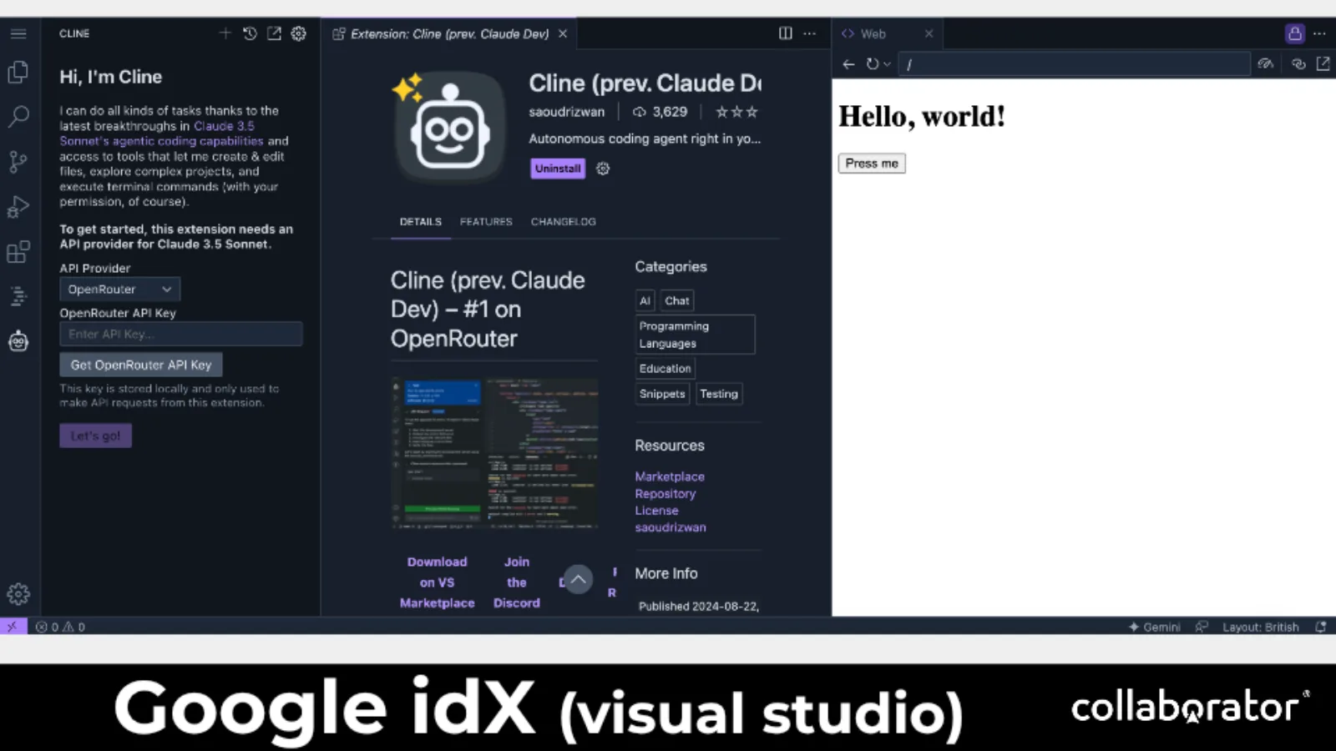Open Cline task history
This screenshot has width=1336, height=751.
pos(250,33)
